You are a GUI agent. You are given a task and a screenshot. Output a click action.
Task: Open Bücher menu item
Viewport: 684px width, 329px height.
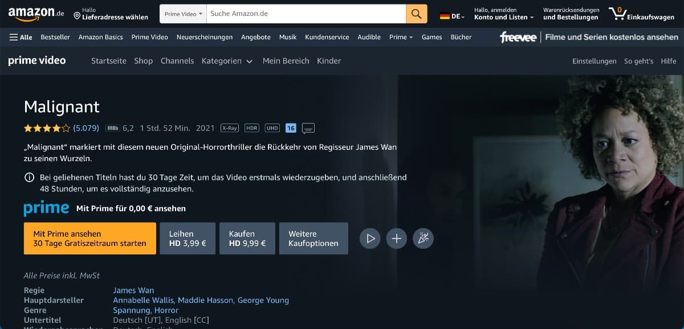pos(461,37)
